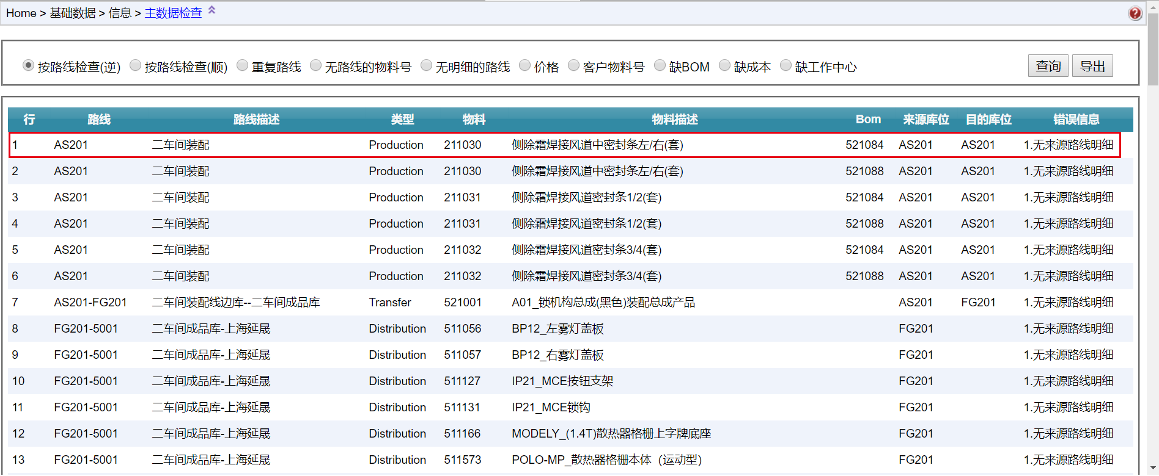The image size is (1159, 476).
Task: Click the 查询 button
Action: [1048, 66]
